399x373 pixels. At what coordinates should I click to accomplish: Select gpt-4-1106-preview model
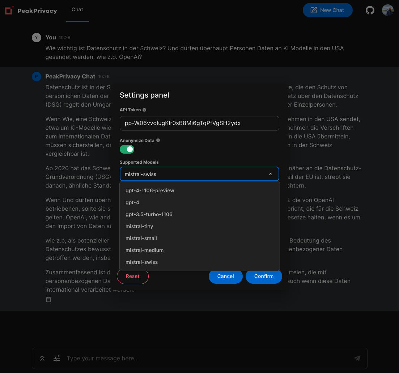coord(200,190)
